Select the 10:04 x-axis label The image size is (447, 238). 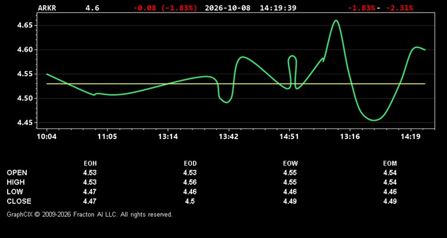(x=46, y=137)
